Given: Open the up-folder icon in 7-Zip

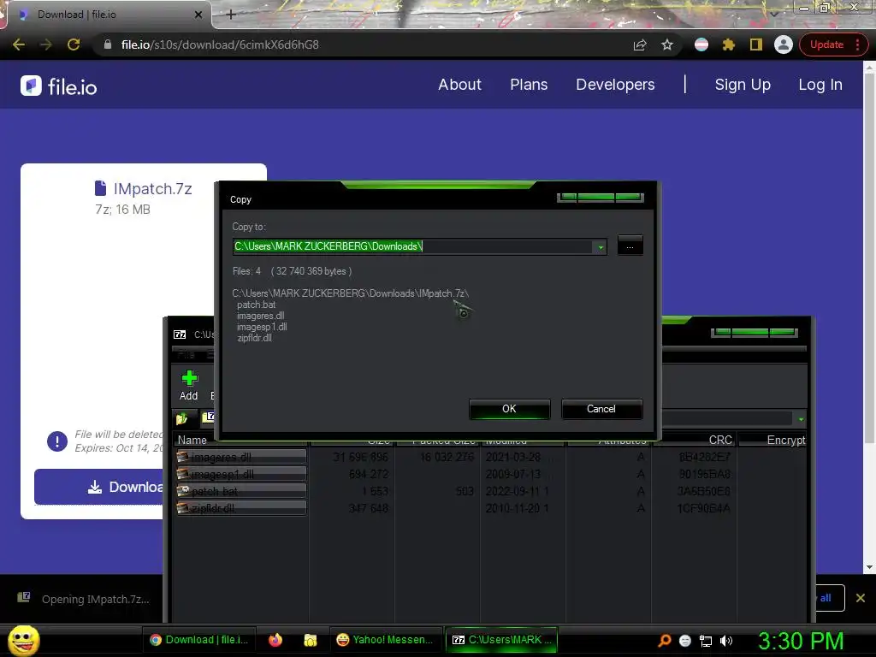Looking at the screenshot, I should [x=182, y=417].
